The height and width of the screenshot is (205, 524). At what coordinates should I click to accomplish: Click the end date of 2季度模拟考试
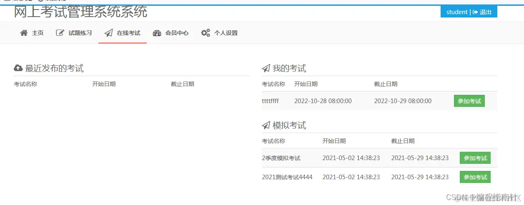coord(420,158)
